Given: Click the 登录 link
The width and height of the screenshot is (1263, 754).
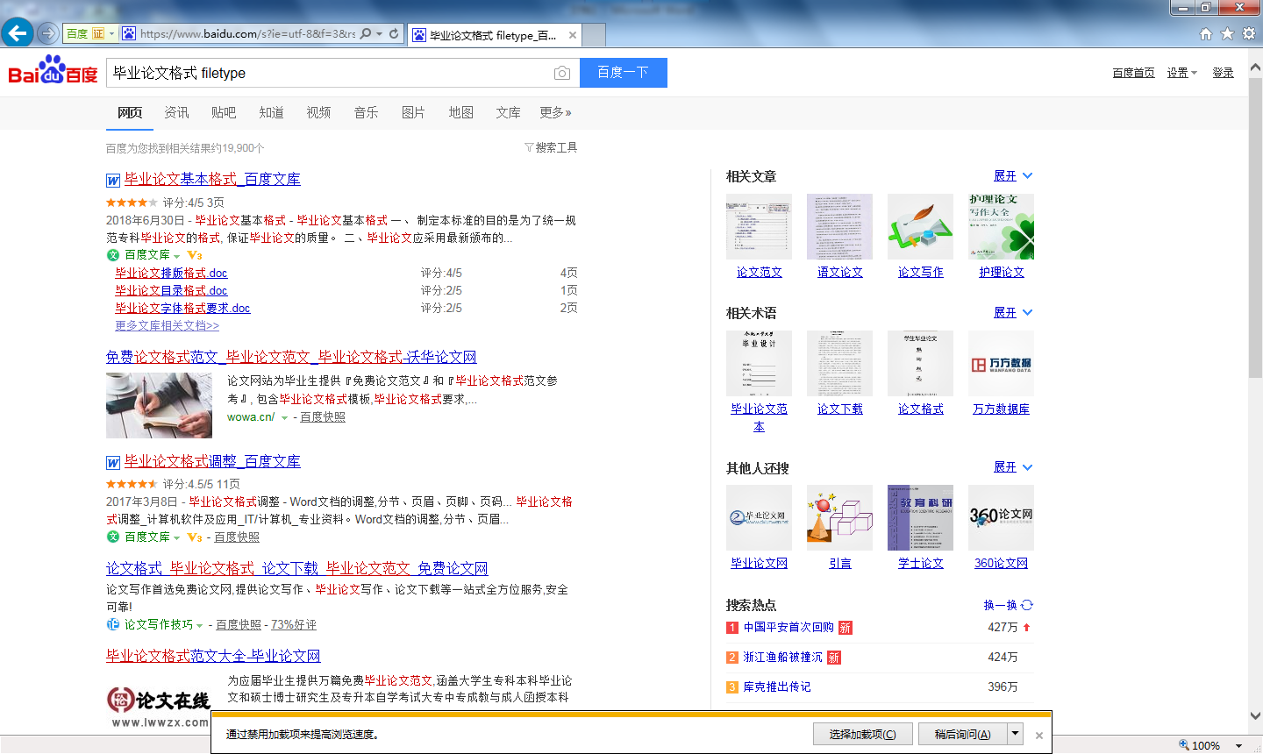Looking at the screenshot, I should (1224, 73).
